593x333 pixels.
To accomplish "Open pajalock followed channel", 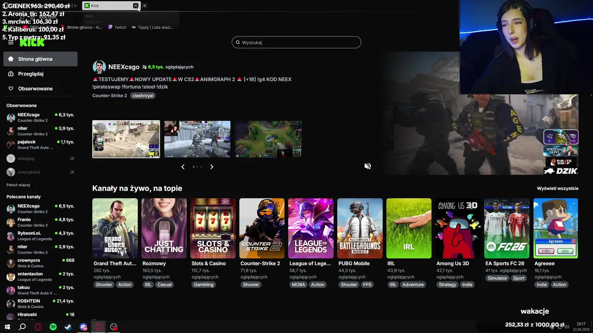I will [40, 144].
